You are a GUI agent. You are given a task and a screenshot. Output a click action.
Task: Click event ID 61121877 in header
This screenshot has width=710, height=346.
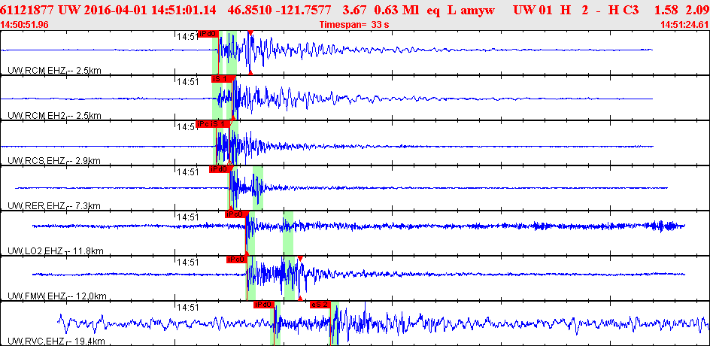click(28, 9)
